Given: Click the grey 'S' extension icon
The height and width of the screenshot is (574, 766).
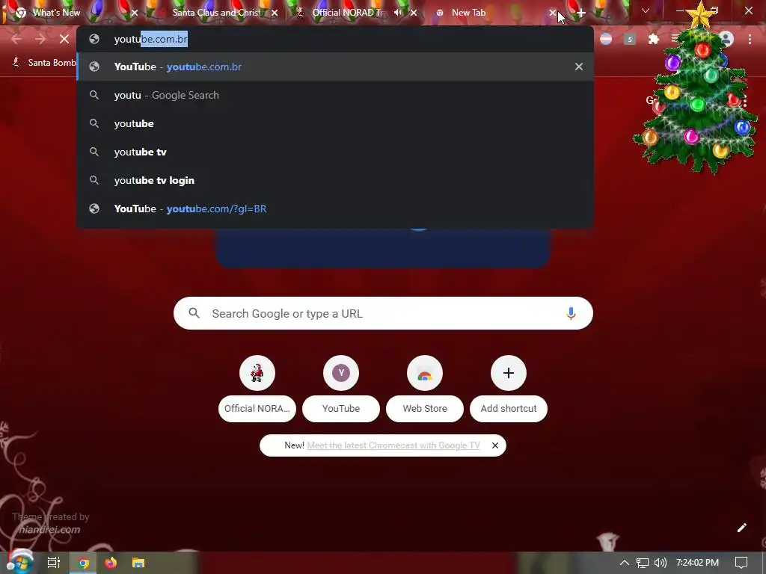Looking at the screenshot, I should [630, 39].
